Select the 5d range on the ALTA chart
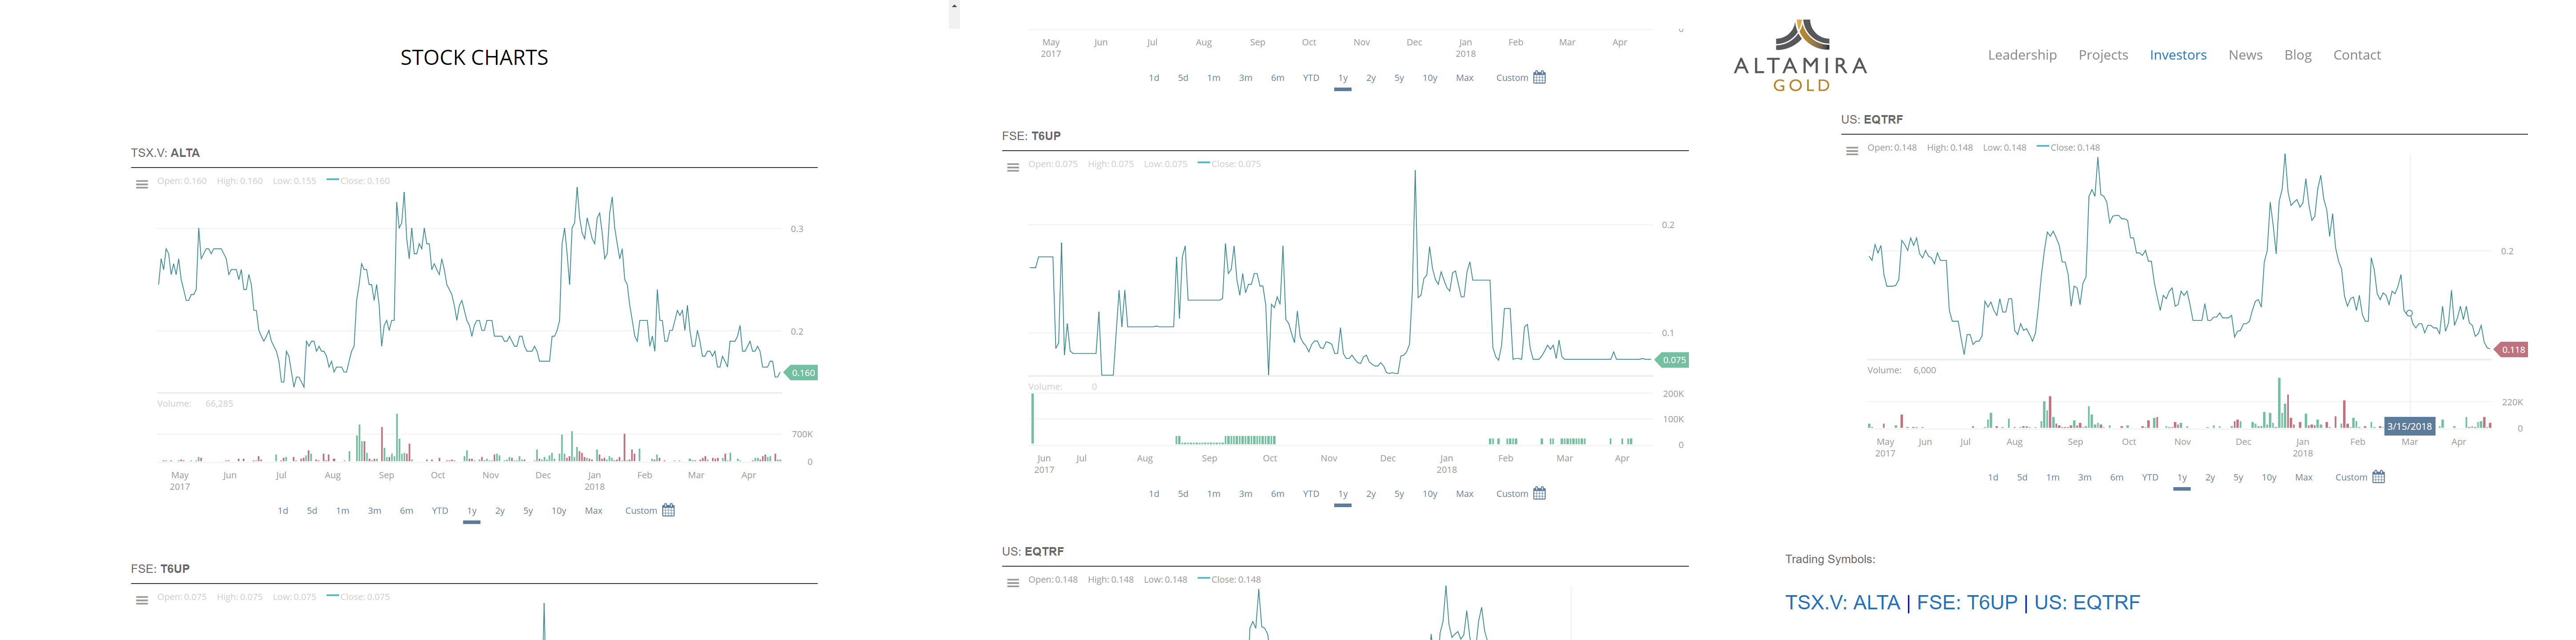The width and height of the screenshot is (2576, 640). [x=311, y=510]
